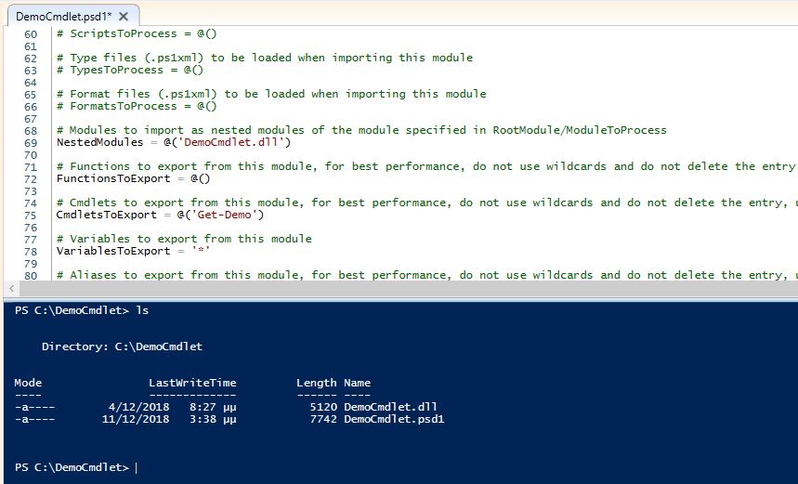
Task: Click the FunctionsToExport keyword
Action: click(x=113, y=178)
